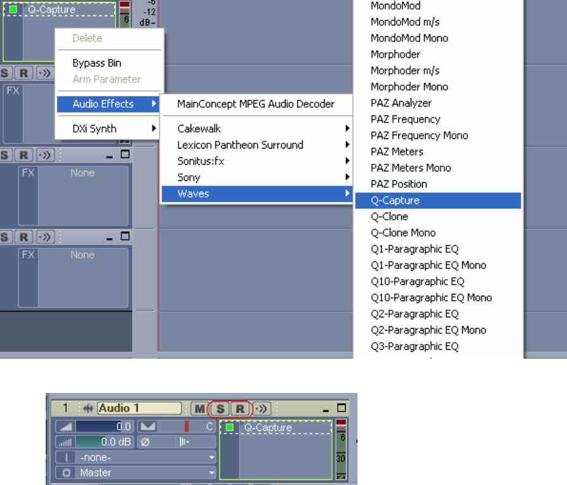
Task: Toggle phase invert on Audio 1
Action: [146, 442]
